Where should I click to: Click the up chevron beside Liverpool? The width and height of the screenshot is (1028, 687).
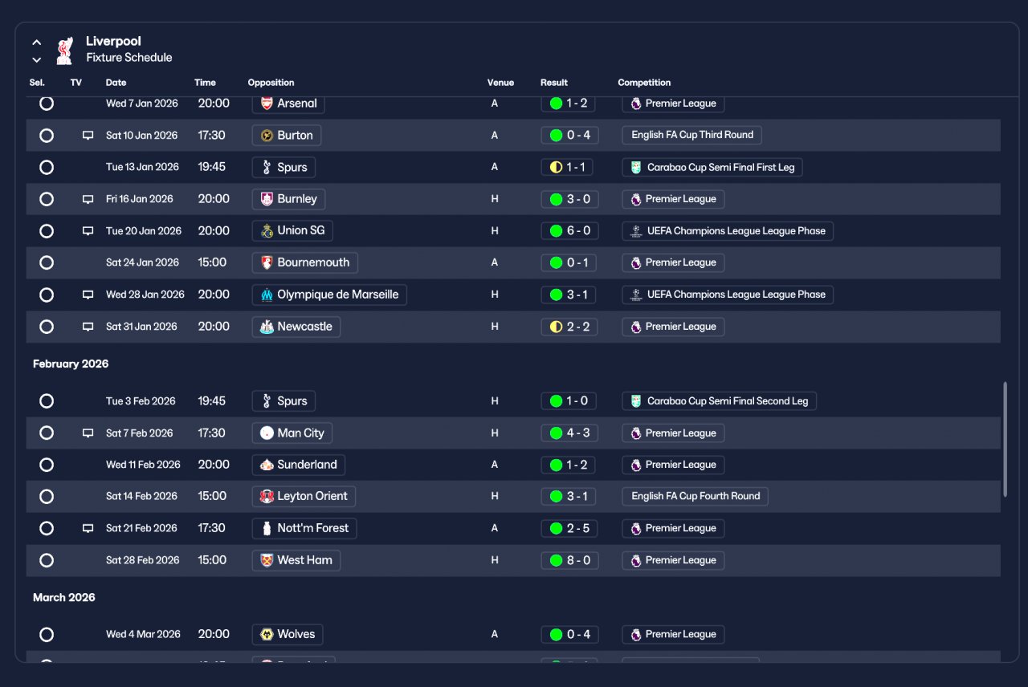tap(36, 43)
